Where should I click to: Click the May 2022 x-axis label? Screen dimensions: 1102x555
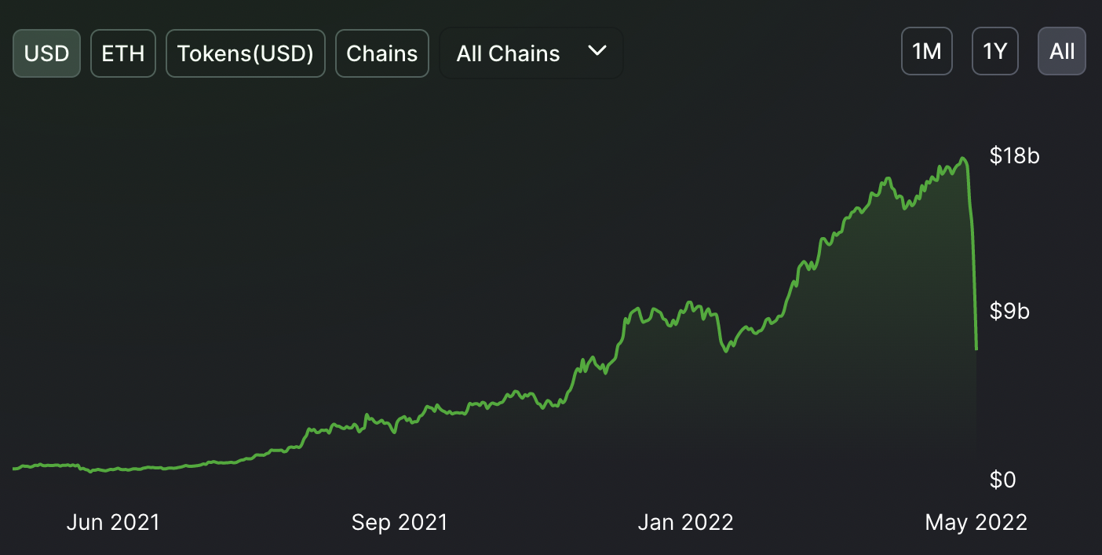pos(976,522)
